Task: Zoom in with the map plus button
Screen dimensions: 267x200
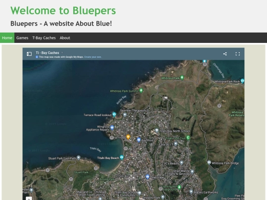Action: point(29,199)
